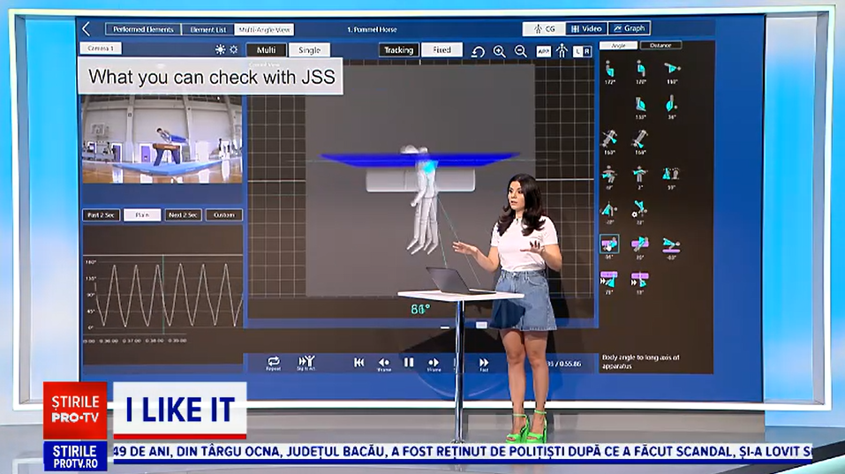The height and width of the screenshot is (474, 845).
Task: Click the Next 2 Sec button
Action: click(184, 214)
